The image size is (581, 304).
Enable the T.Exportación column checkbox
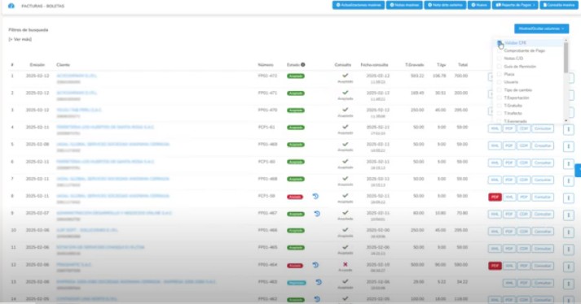(500, 98)
